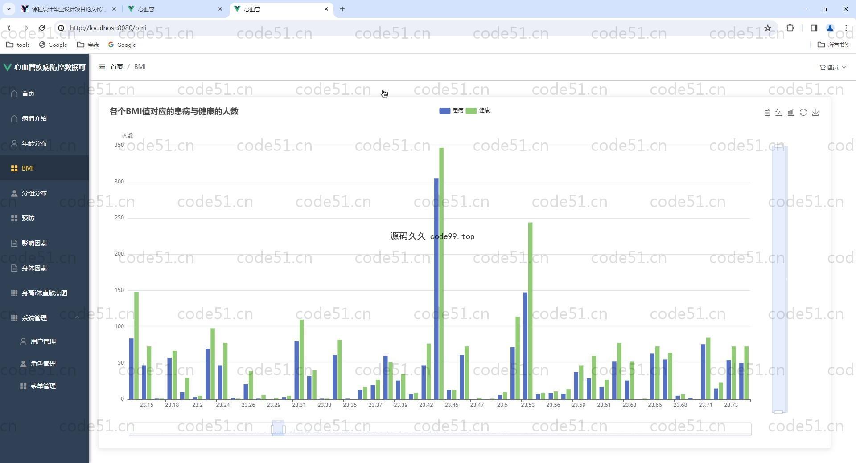The height and width of the screenshot is (463, 856).
Task: Bookmark this page with star icon
Action: 768,28
